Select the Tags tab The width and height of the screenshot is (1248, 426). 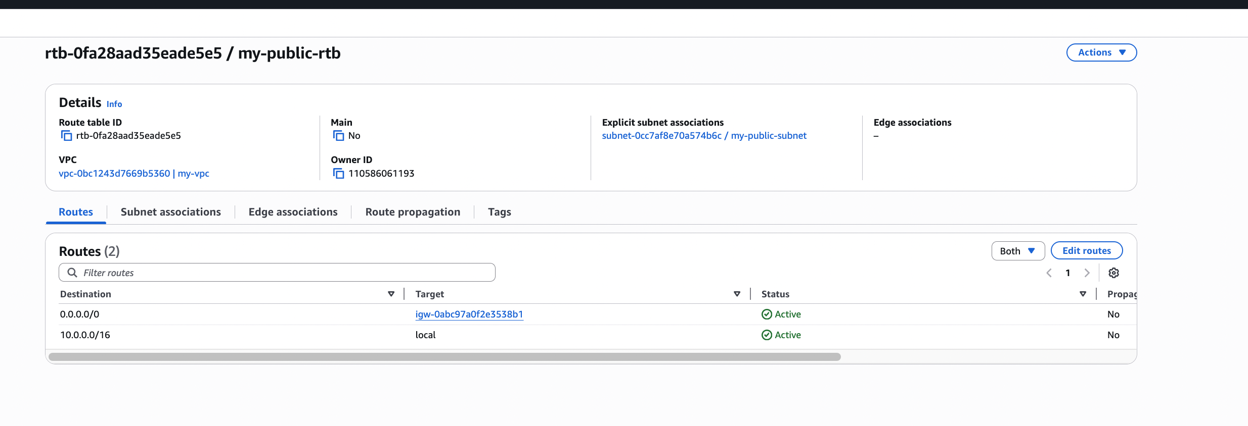click(x=499, y=212)
